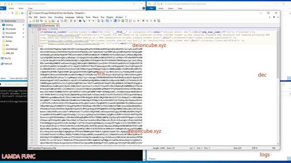Click the Cut scissors toolbar icon
The width and height of the screenshot is (291, 163).
click(x=58, y=21)
